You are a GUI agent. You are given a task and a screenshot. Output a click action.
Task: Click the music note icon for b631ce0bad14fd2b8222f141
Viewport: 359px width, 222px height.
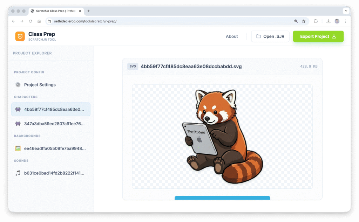click(18, 173)
